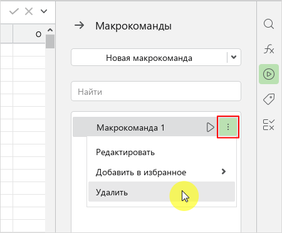Select column O header
Screen dimensions: 282x233
click(29, 34)
